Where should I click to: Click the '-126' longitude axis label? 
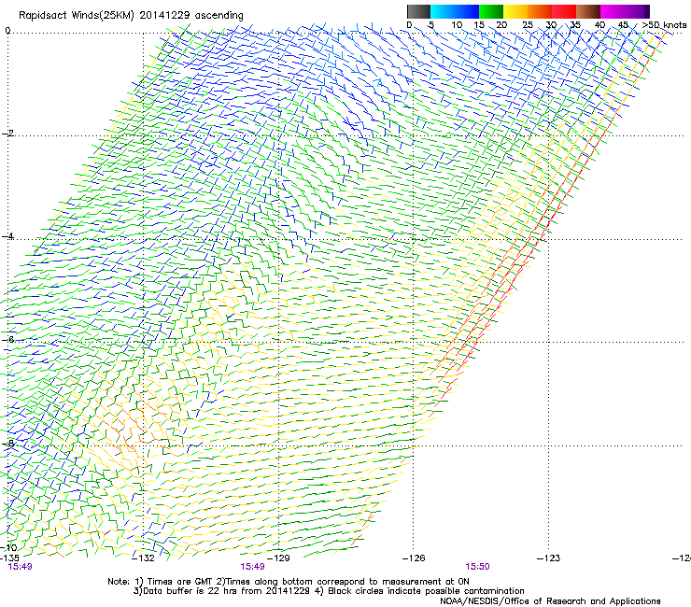(x=414, y=558)
